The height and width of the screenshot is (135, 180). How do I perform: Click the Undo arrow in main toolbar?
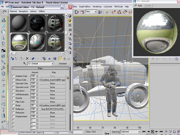[4, 12]
